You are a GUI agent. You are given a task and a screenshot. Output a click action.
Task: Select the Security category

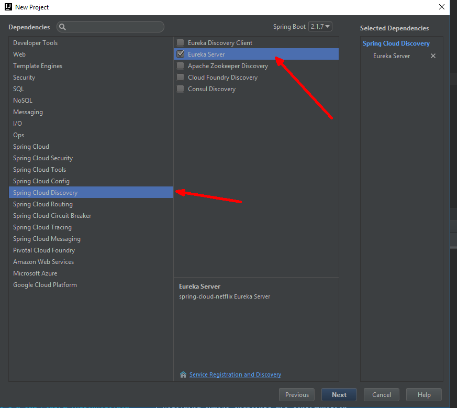coord(25,77)
